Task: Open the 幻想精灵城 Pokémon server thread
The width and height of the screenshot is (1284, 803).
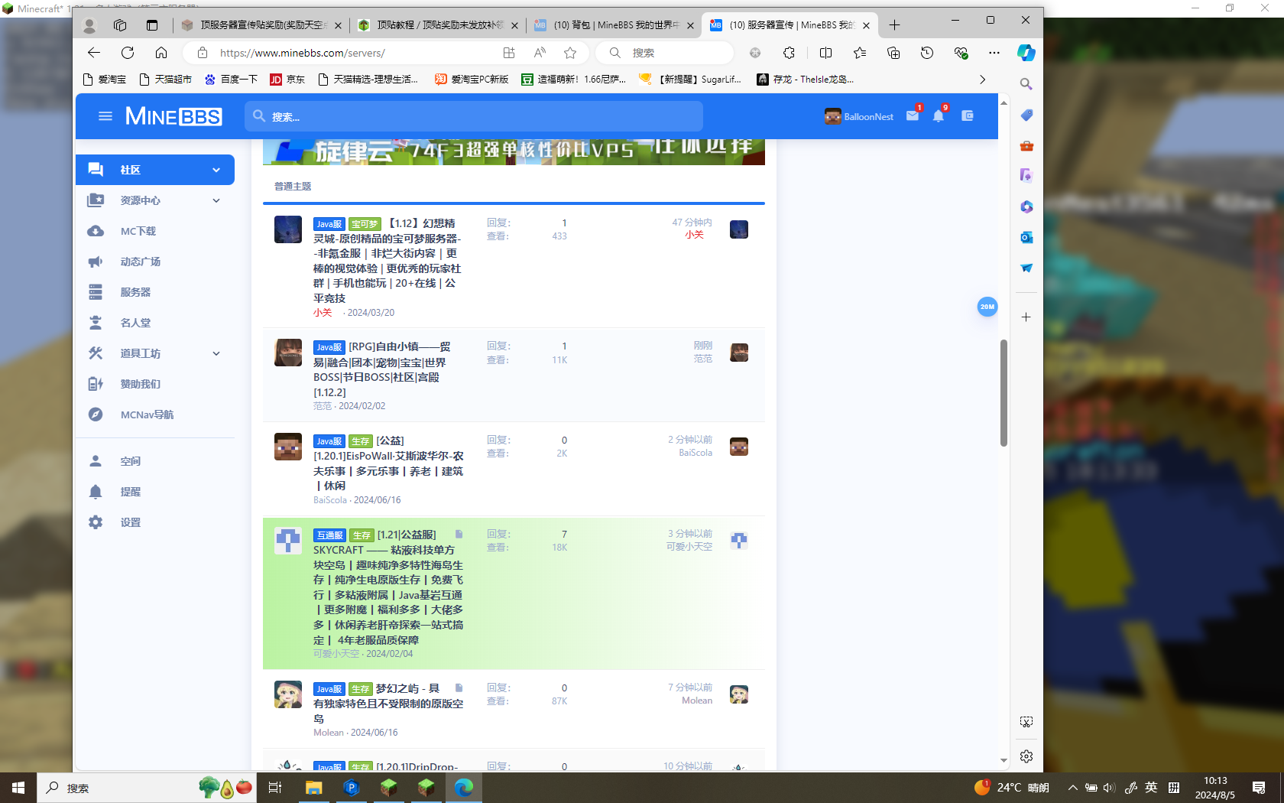Action: [387, 261]
